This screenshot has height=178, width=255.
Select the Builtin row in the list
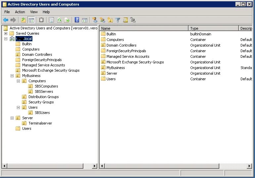pyautogui.click(x=176, y=34)
